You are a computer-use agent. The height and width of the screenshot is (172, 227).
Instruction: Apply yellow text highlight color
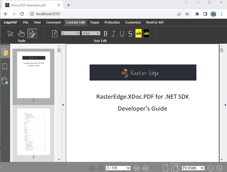(138, 33)
